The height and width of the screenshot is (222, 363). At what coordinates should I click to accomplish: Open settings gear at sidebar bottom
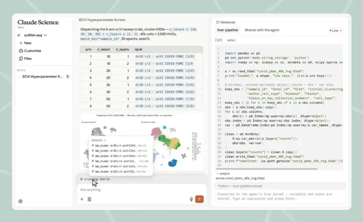click(21, 201)
